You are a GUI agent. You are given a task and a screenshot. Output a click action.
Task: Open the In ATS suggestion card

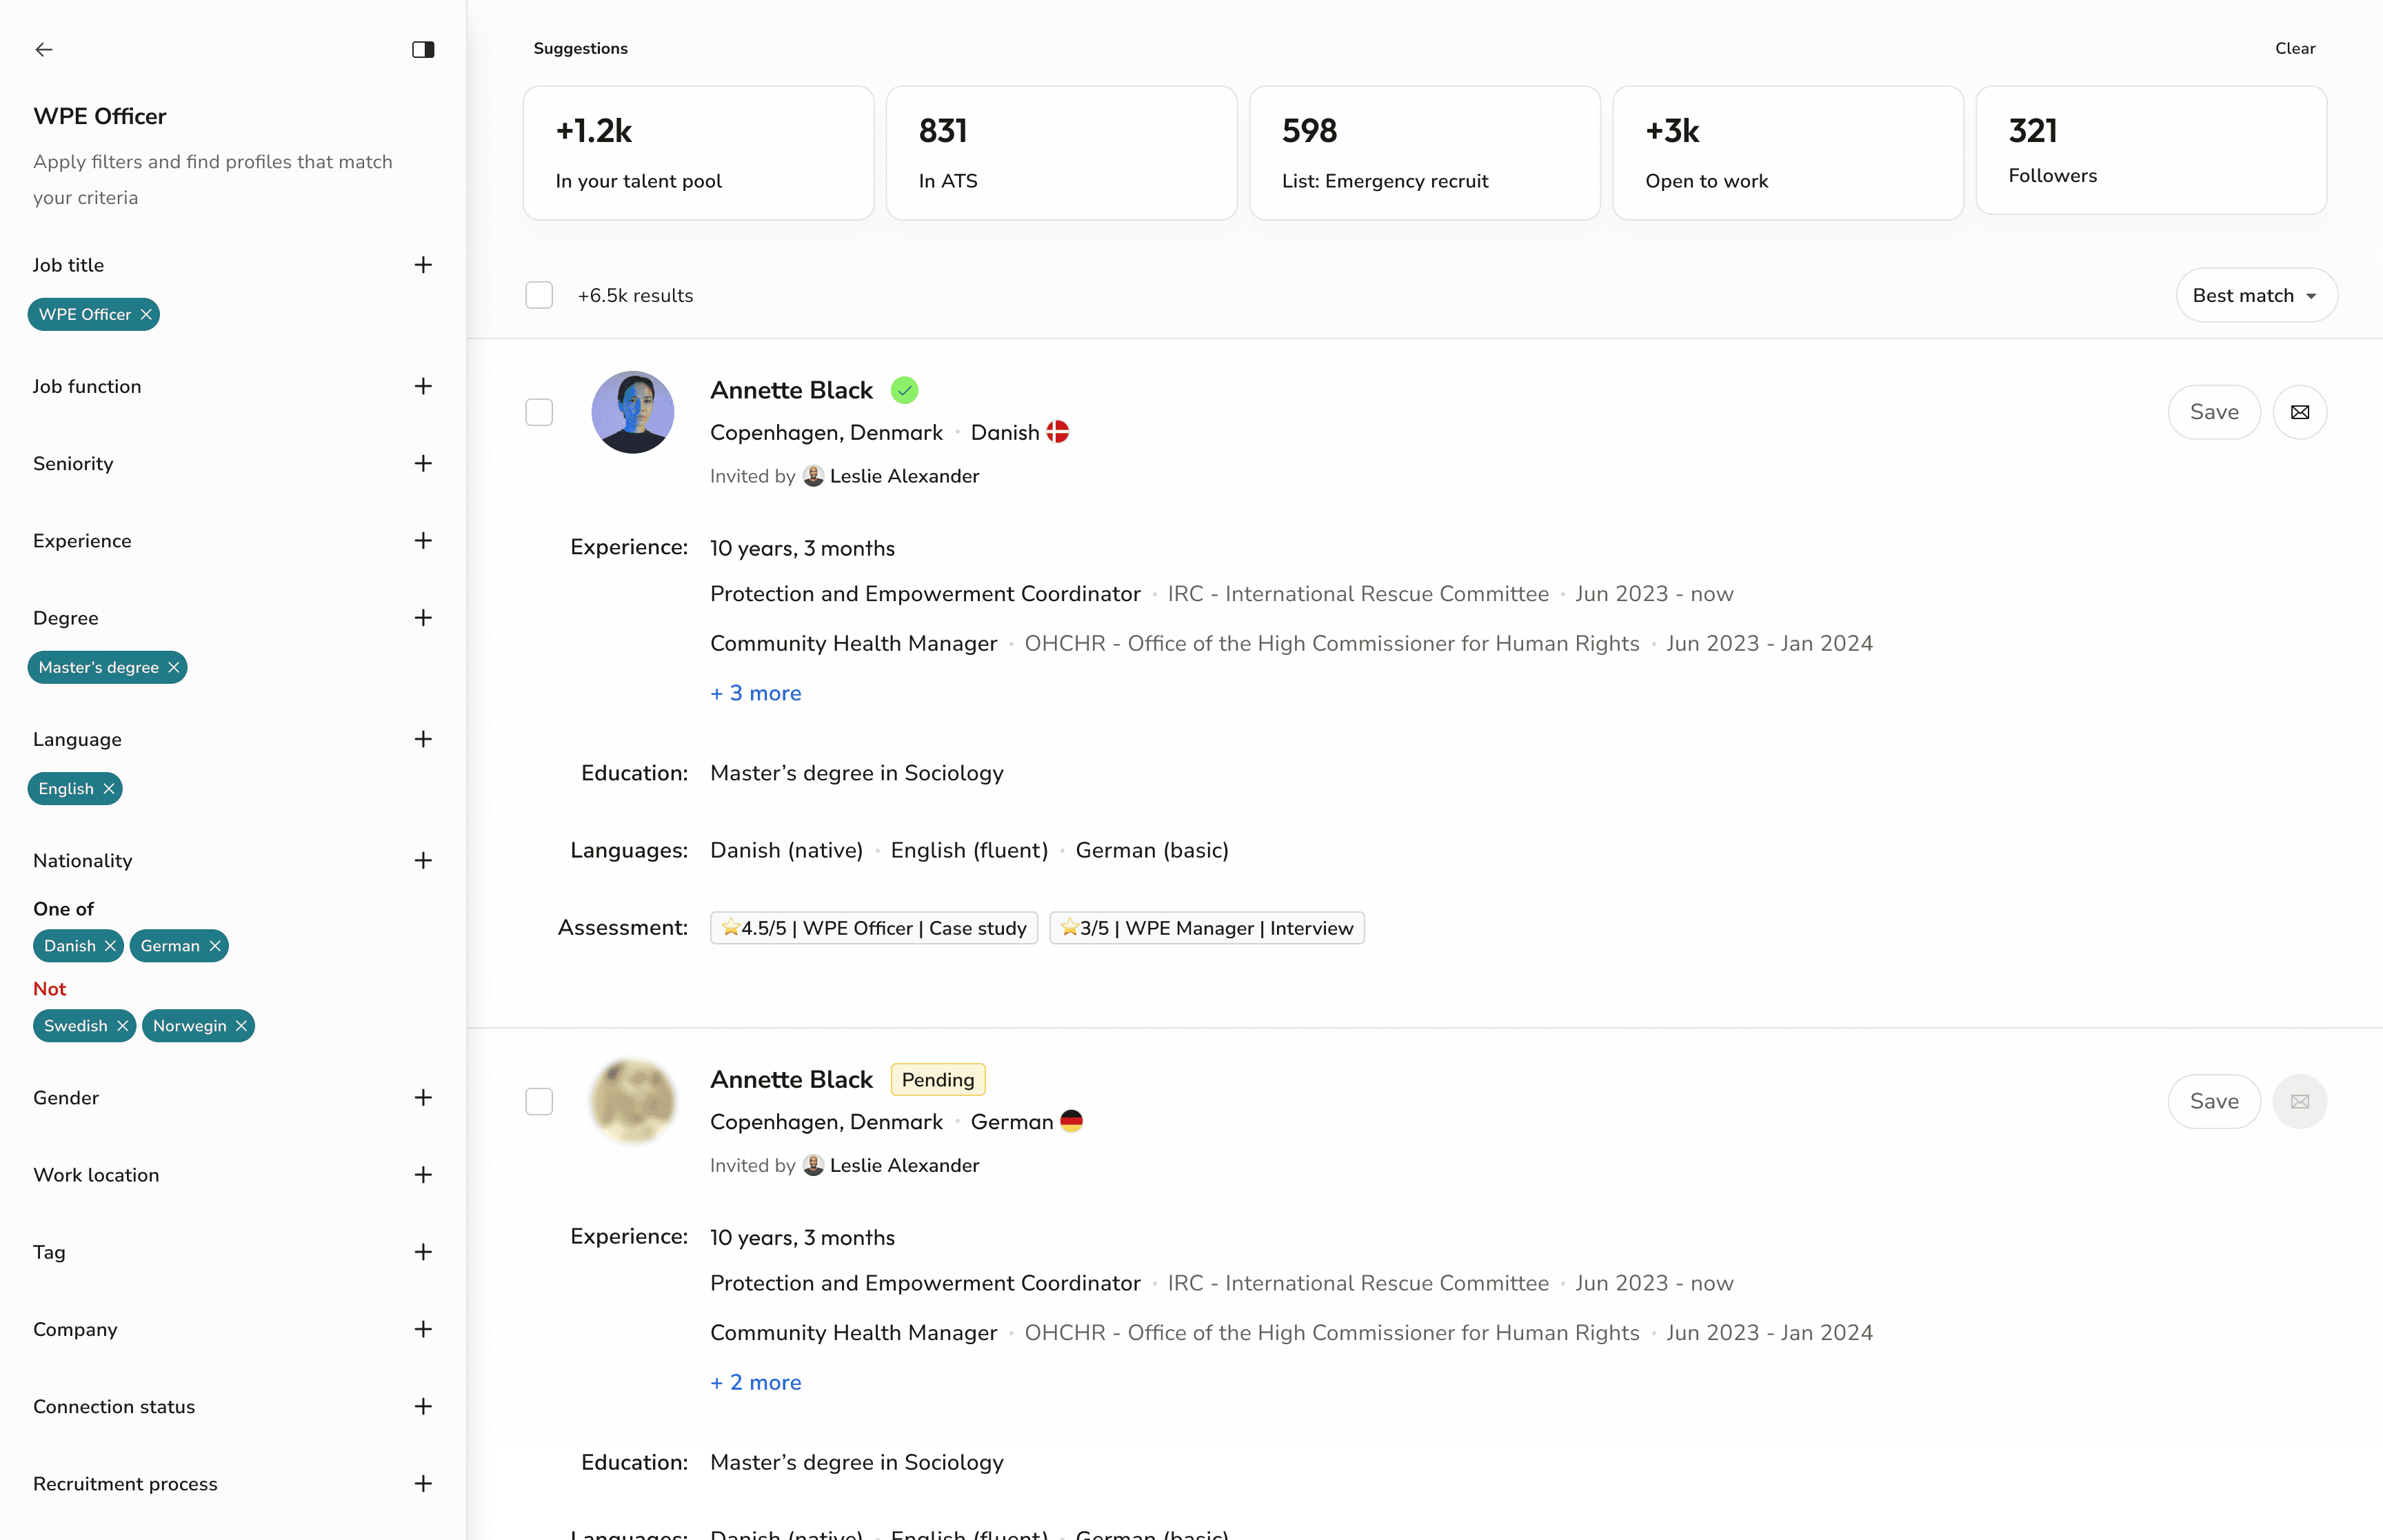click(x=1061, y=153)
